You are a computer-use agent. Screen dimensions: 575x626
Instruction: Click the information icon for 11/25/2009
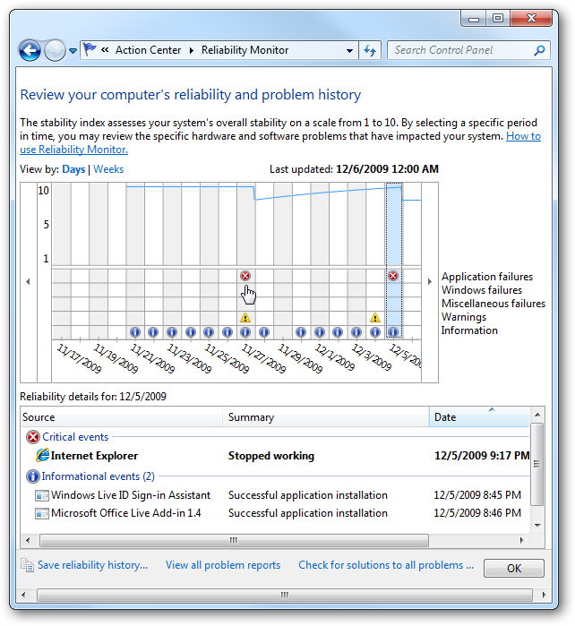(209, 332)
